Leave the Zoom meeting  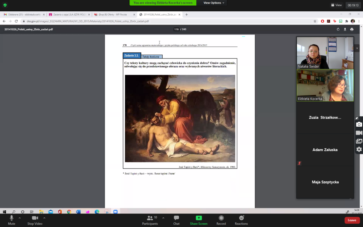352,220
